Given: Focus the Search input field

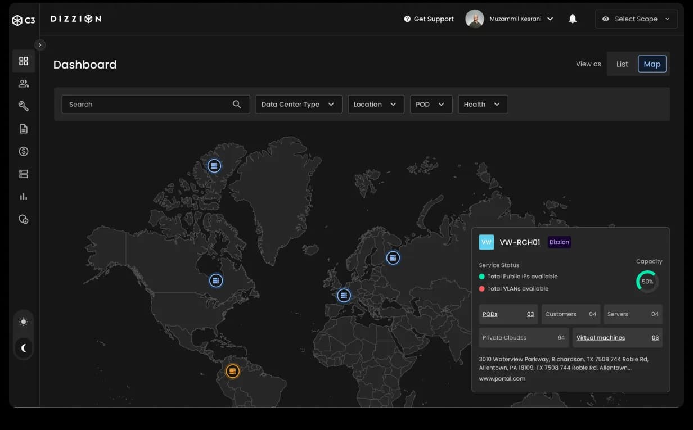Looking at the screenshot, I should point(156,105).
